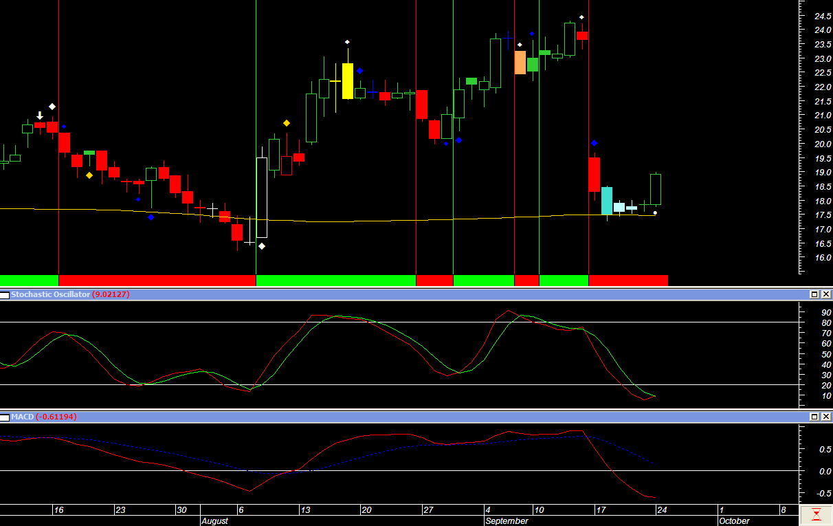This screenshot has height=526, width=833.
Task: Select white diamond under the tall white candle
Action: point(262,246)
